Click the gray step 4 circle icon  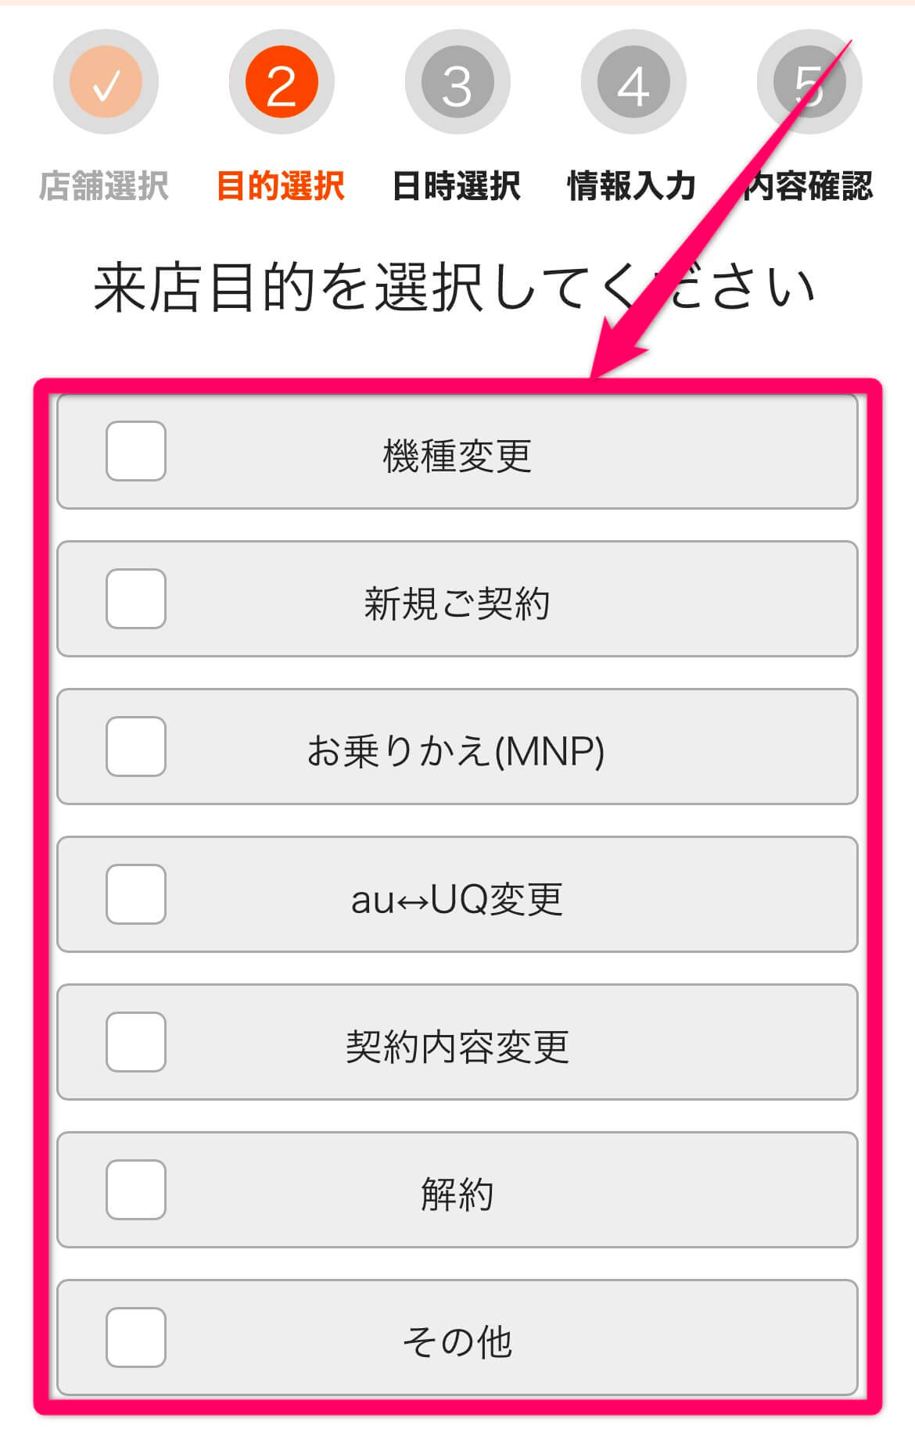click(633, 81)
